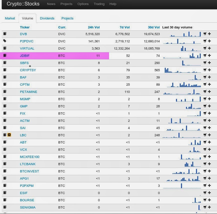Screen dimensions: 217x214
Task: Select the Volume tab
Action: (27, 18)
